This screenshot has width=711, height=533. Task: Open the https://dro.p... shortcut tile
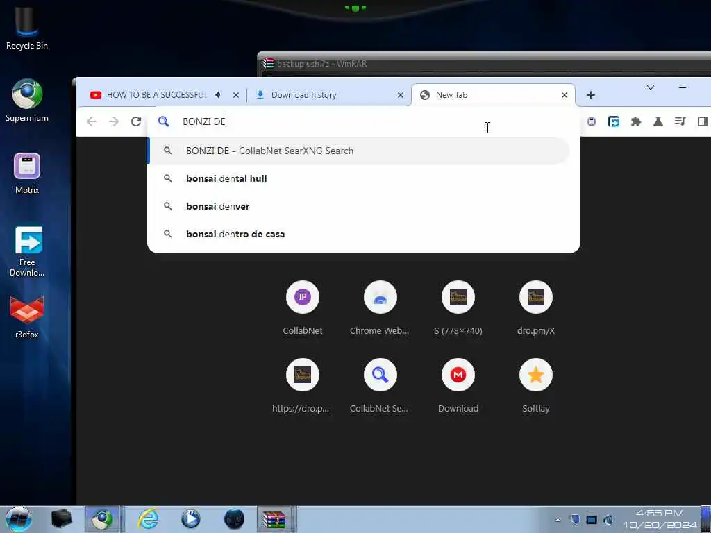tap(303, 386)
